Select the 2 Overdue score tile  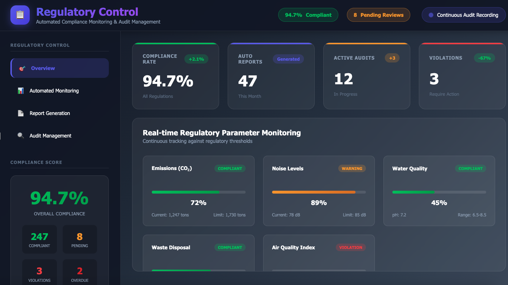tap(79, 274)
